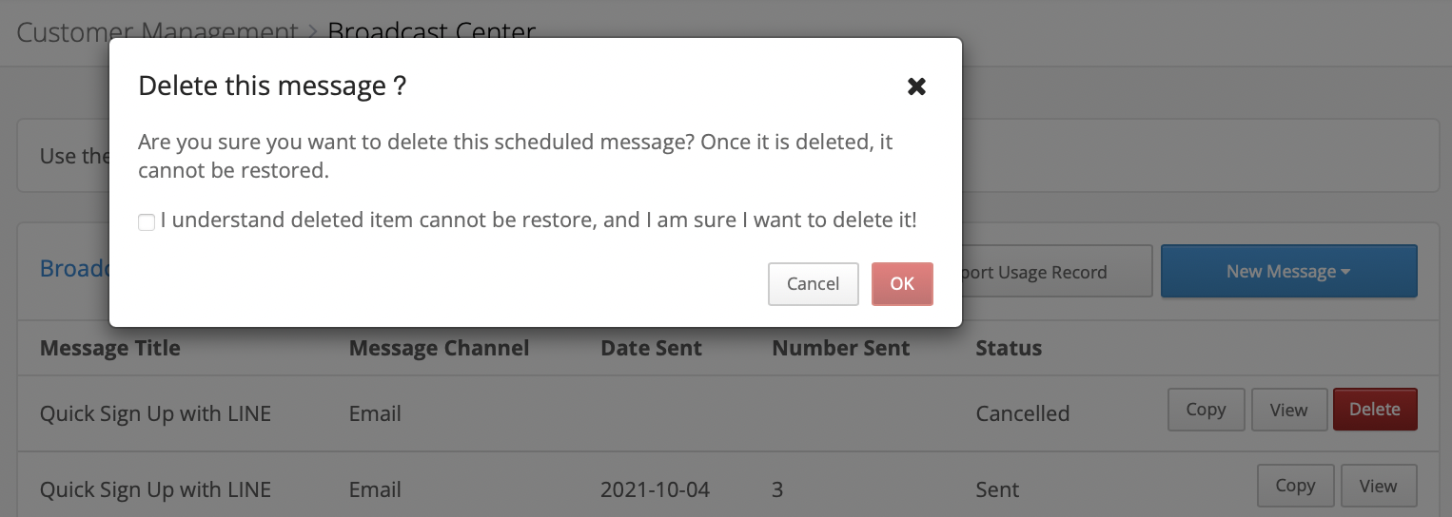Click the 'I understand deleted item' label text
The height and width of the screenshot is (517, 1452).
539,220
